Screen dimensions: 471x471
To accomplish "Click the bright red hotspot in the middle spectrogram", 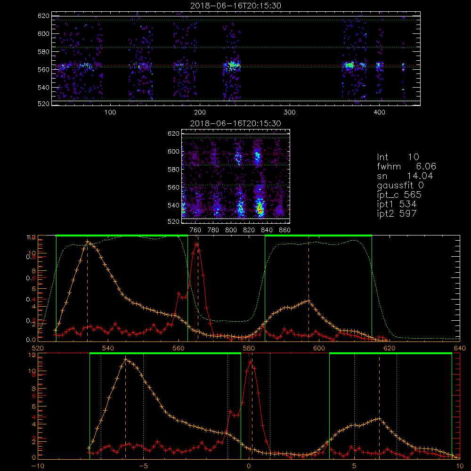I will point(260,209).
